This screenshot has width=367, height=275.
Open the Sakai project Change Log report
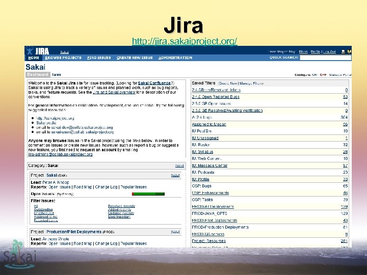pos(106,187)
